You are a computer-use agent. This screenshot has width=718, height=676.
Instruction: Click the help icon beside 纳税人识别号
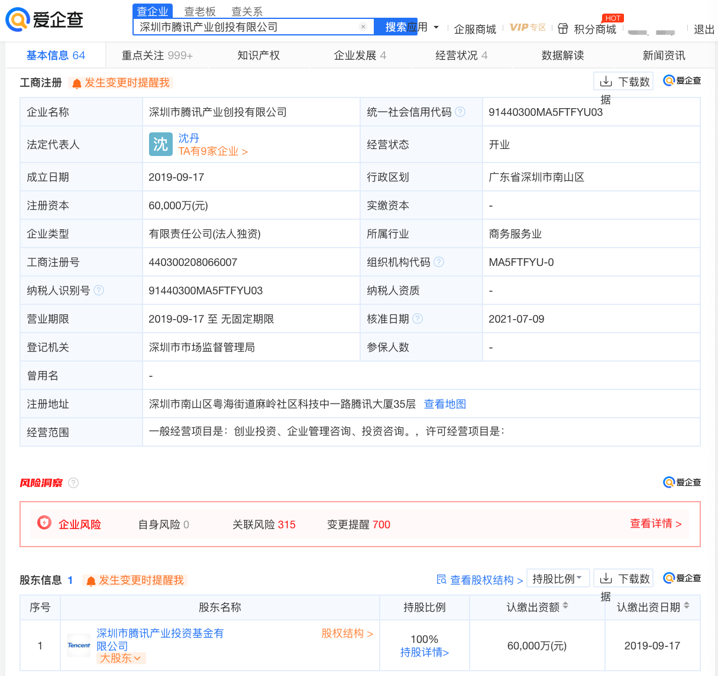[x=99, y=290]
